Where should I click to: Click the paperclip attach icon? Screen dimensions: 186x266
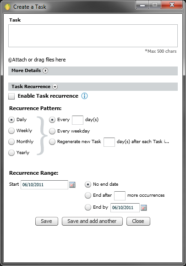pos(10,60)
